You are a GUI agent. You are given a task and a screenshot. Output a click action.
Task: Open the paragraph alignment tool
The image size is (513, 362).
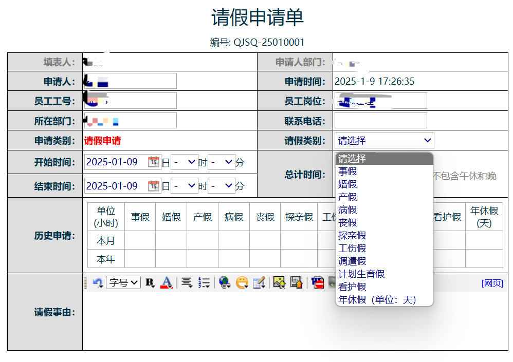click(187, 282)
